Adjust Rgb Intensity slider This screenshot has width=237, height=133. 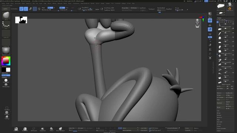[50, 10]
